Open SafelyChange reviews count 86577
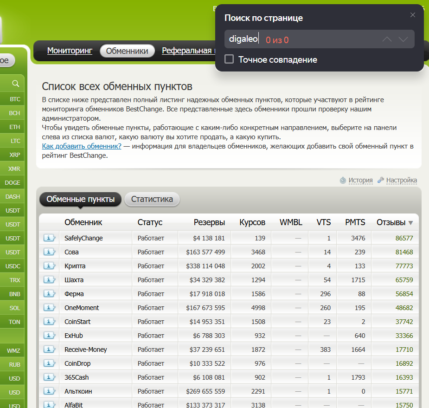Viewport: 429px width, 408px height. tap(404, 238)
